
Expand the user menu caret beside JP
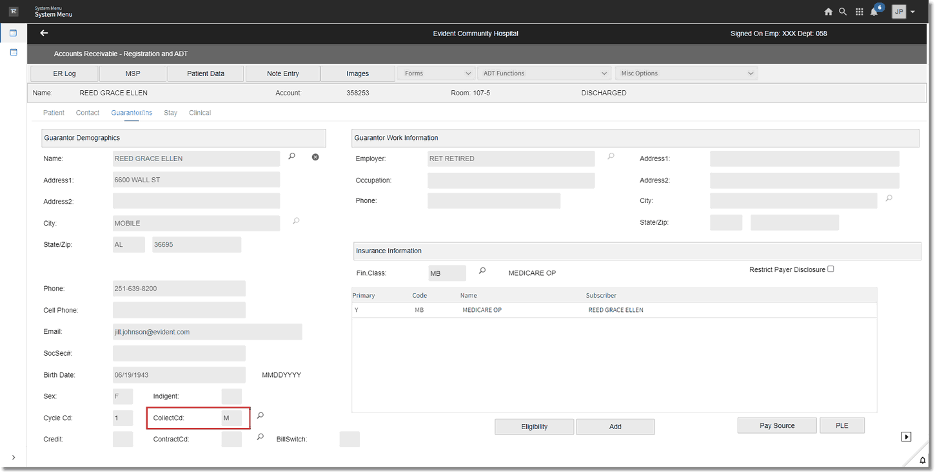(913, 12)
